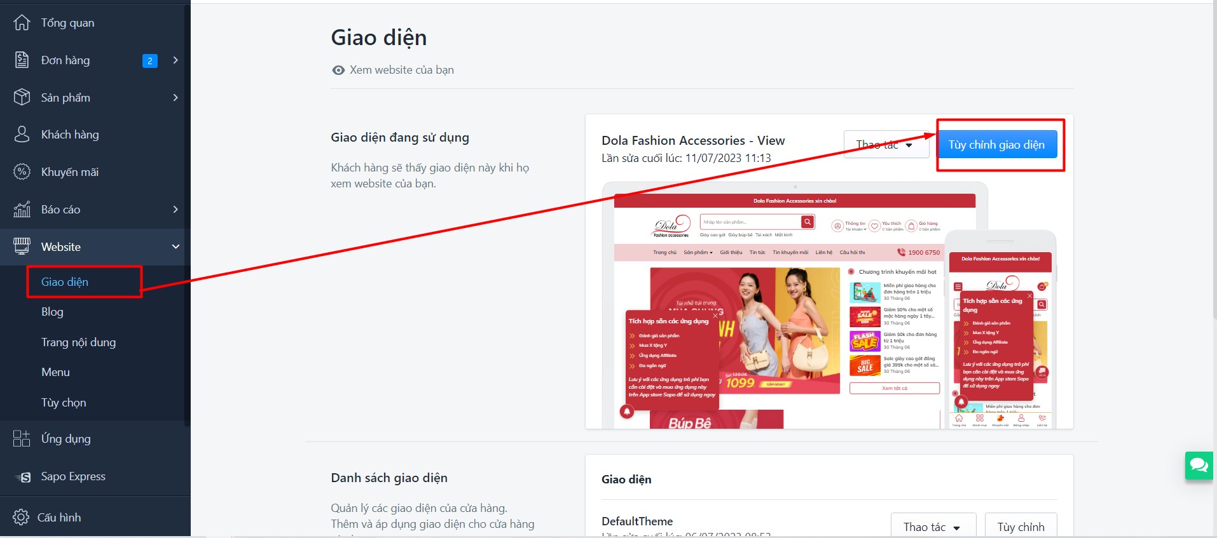Expand the Đơn hàng submenu chevron

pyautogui.click(x=175, y=60)
